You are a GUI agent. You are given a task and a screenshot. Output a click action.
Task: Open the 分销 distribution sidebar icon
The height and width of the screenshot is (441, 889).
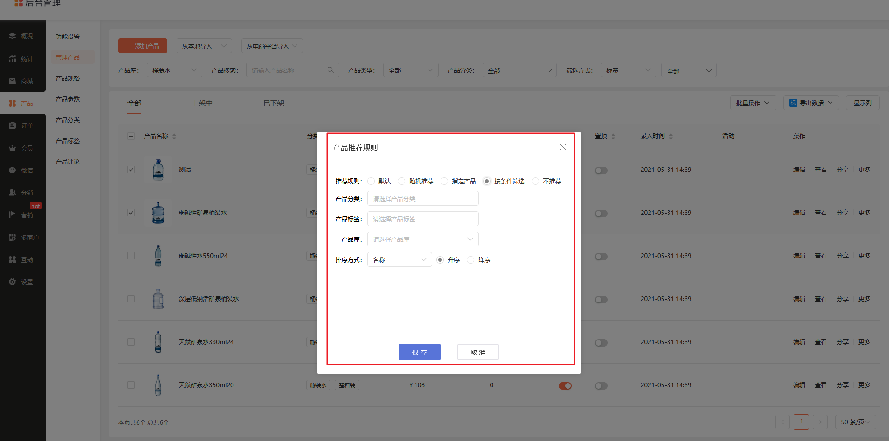13,193
